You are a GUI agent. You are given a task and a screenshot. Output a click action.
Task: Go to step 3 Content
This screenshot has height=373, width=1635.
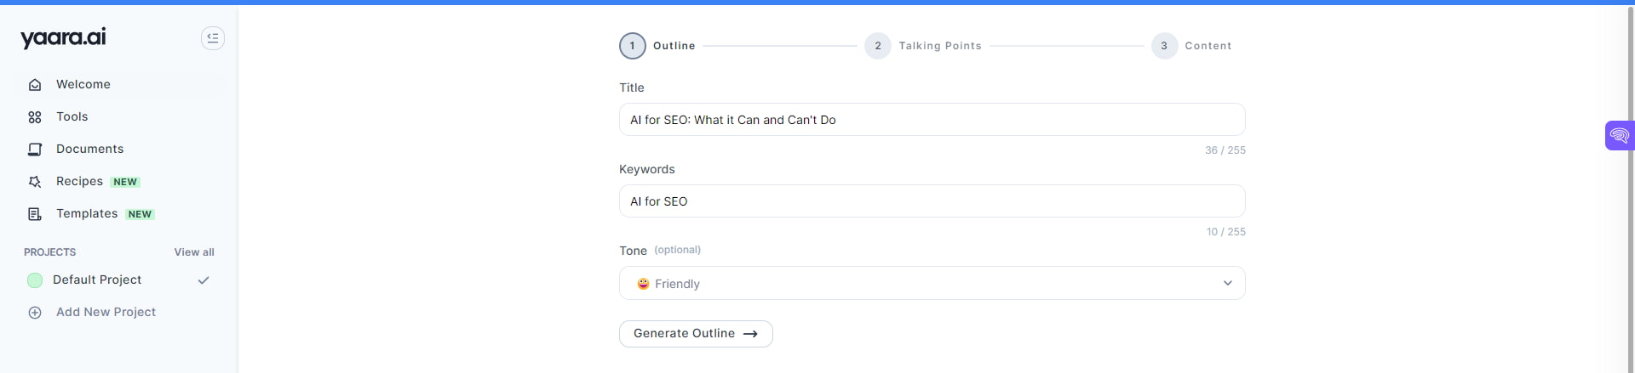point(1164,46)
